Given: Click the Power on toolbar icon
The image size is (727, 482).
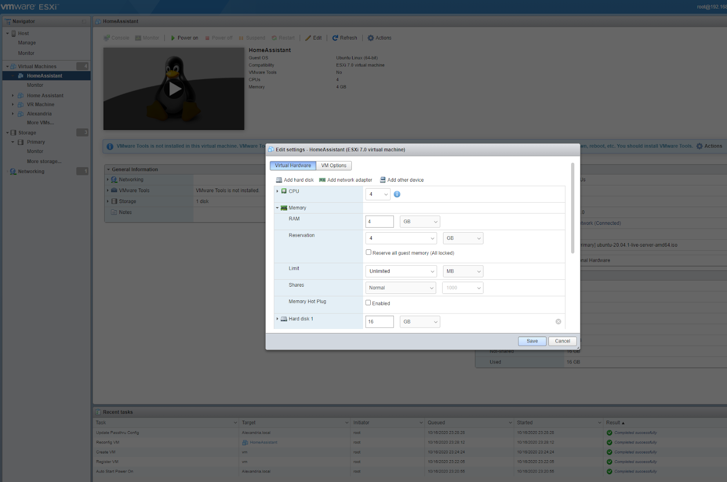Looking at the screenshot, I should coord(173,38).
